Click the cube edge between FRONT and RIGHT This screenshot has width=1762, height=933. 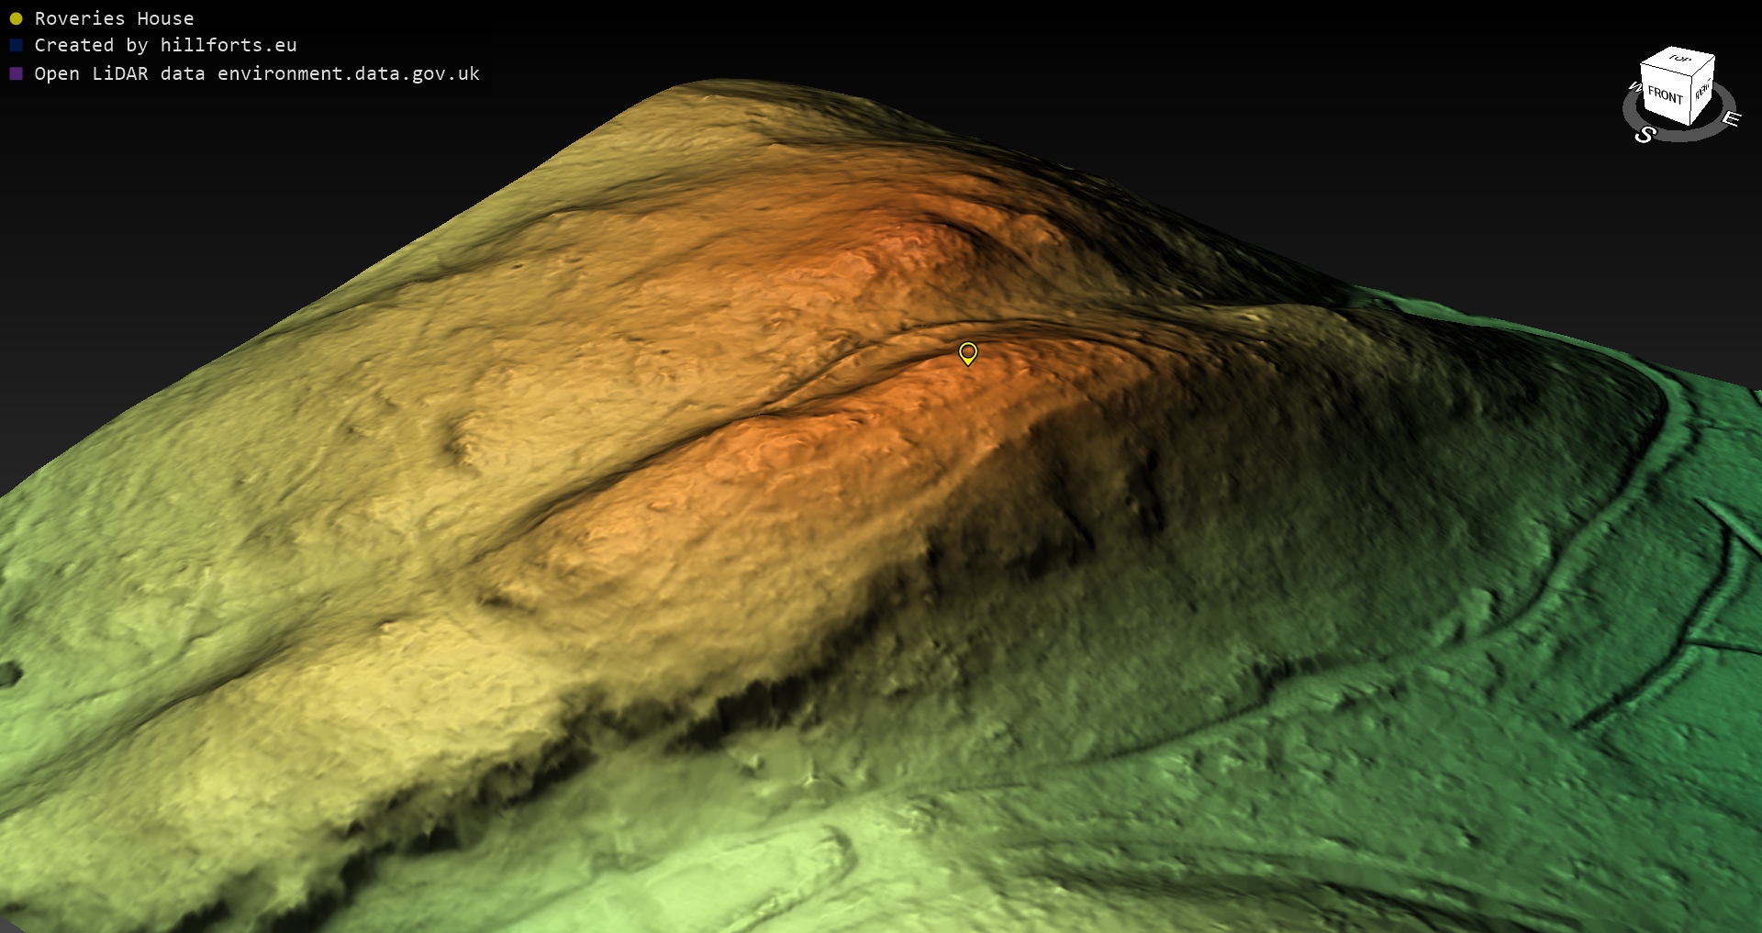[1690, 100]
